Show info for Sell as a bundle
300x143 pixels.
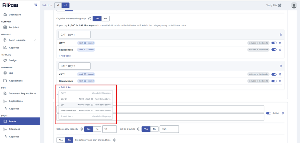coord(139,129)
